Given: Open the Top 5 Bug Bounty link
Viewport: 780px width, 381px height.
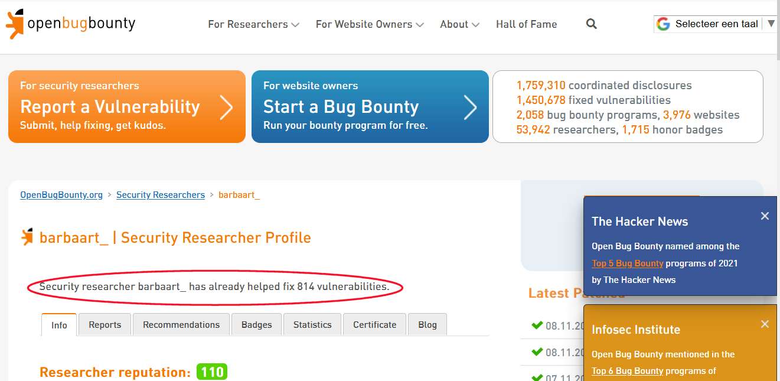Looking at the screenshot, I should click(x=628, y=263).
